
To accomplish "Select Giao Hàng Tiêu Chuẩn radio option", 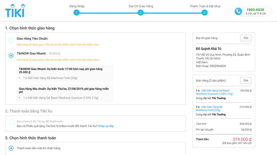I will tap(11, 41).
